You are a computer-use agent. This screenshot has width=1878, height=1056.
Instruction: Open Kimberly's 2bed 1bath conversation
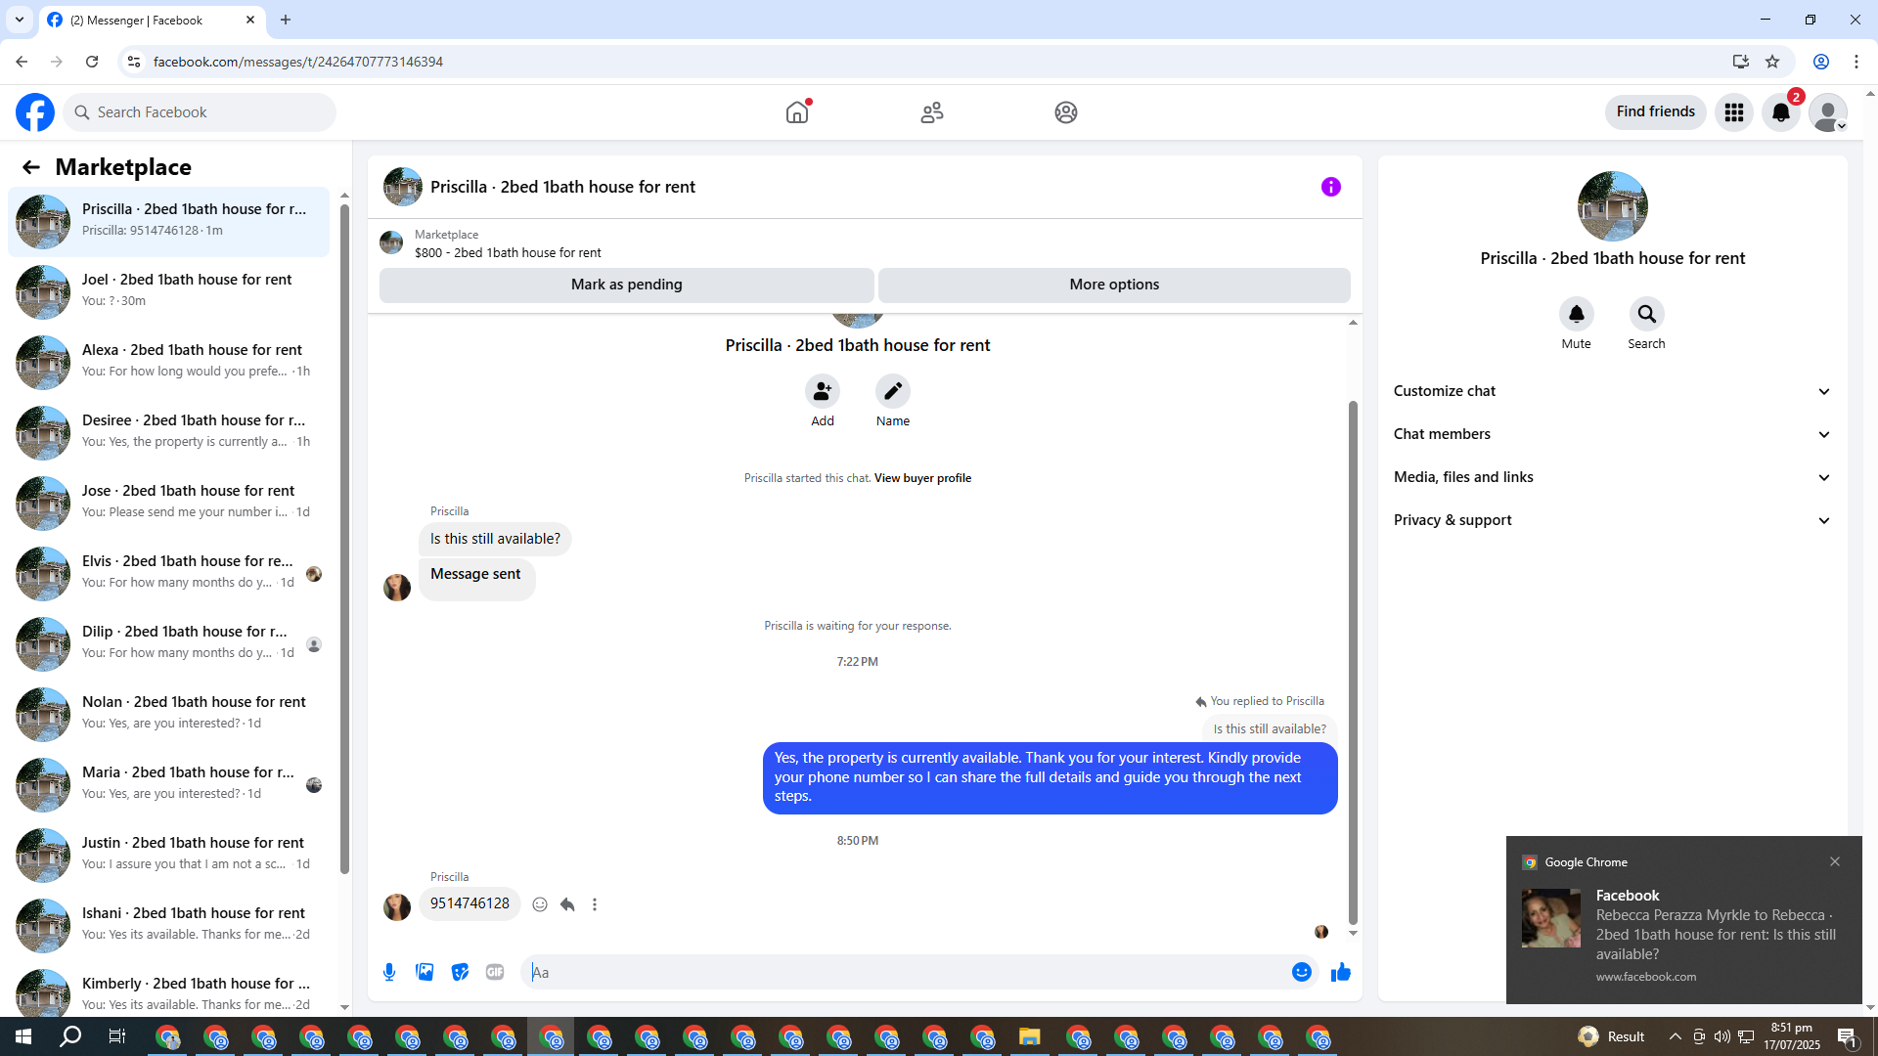(168, 990)
